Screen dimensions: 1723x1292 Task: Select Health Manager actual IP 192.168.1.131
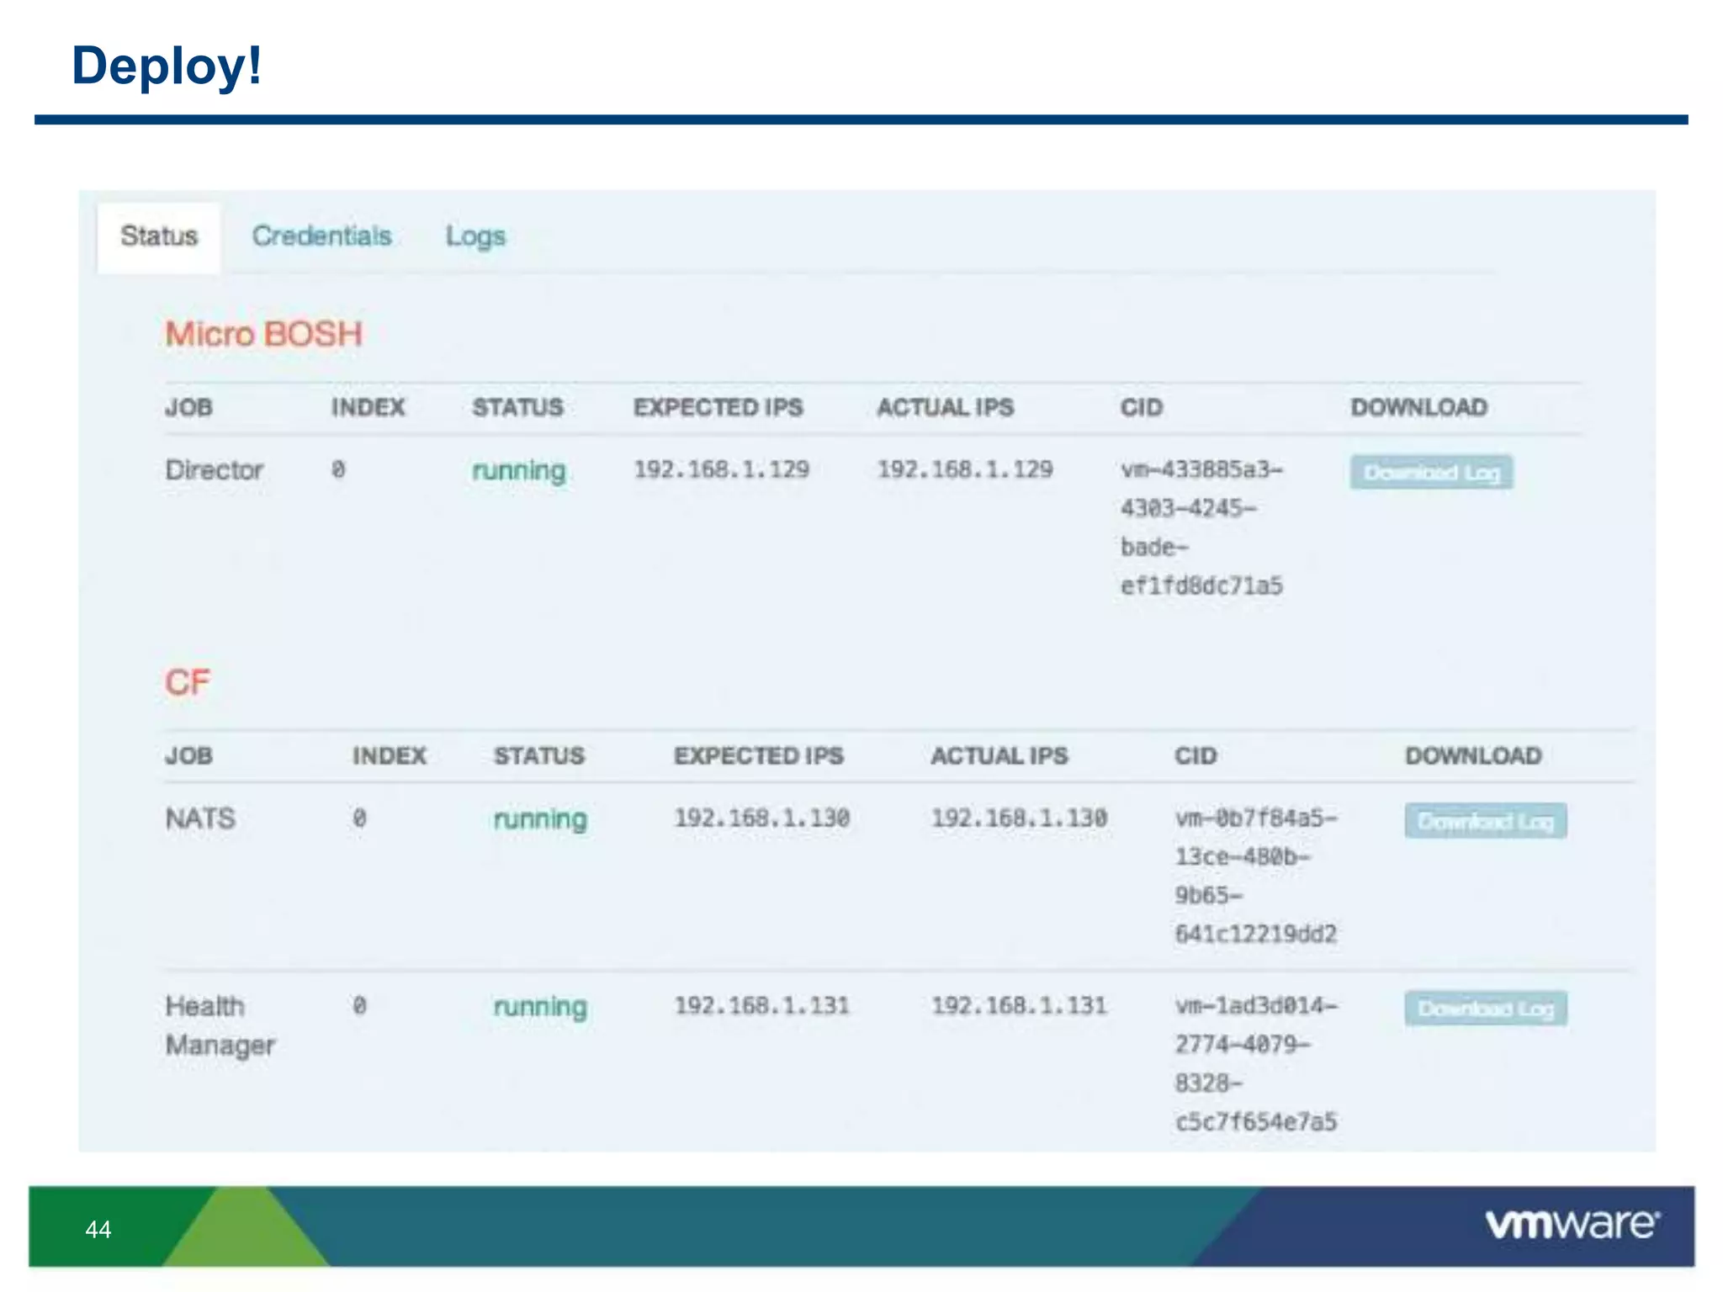tap(1018, 1006)
